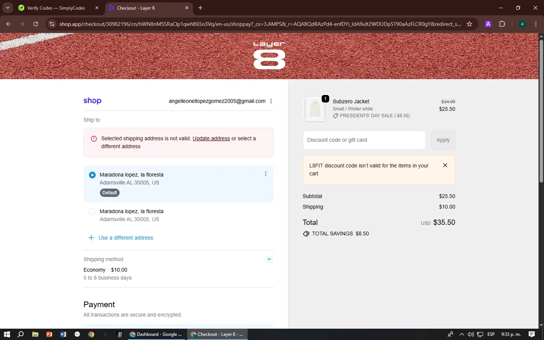This screenshot has height=340, width=544.
Task: Open the Windows notification center
Action: (x=532, y=334)
